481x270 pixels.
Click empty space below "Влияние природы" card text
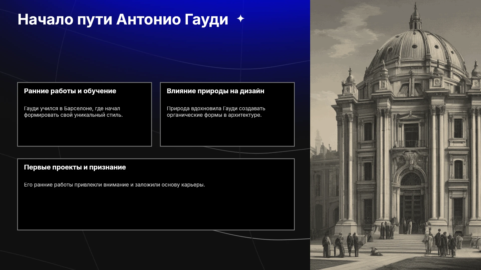point(227,132)
